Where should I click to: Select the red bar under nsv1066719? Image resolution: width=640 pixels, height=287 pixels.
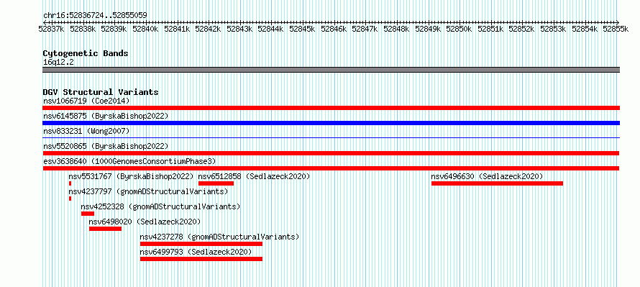(x=331, y=108)
